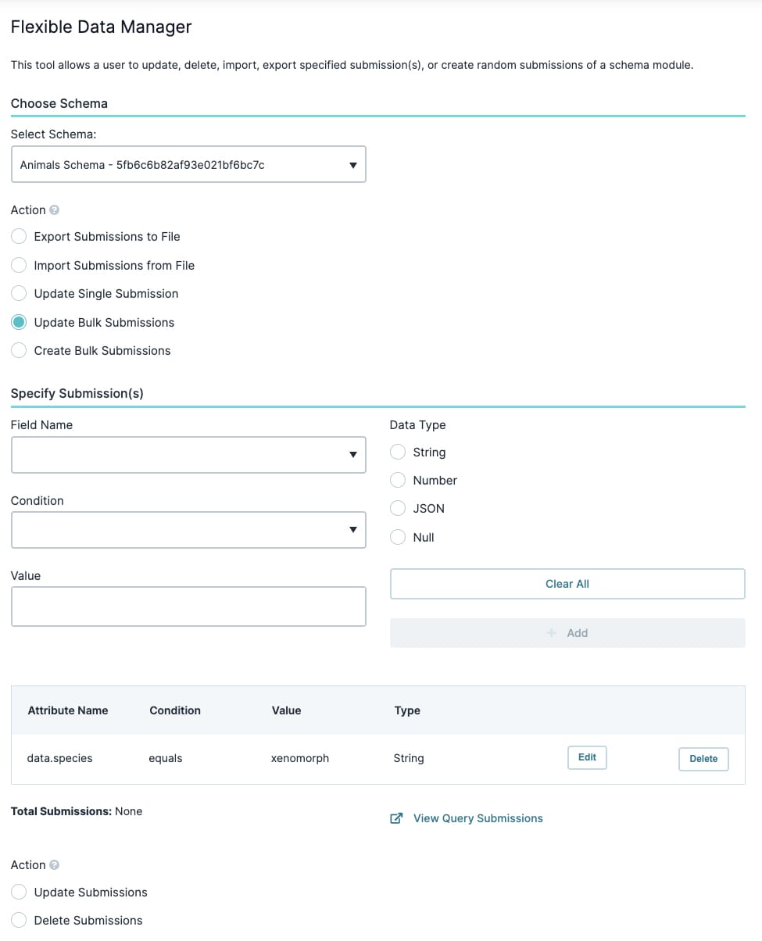Open the Select Schema dropdown
Image resolution: width=762 pixels, height=941 pixels.
coord(188,165)
